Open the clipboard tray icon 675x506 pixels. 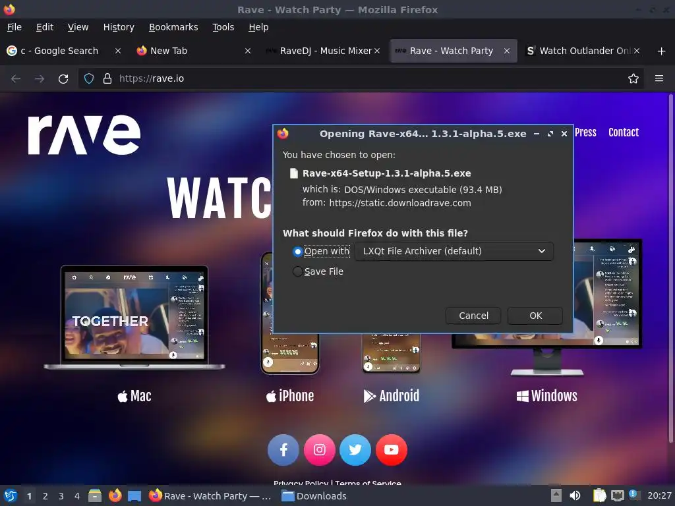click(x=599, y=495)
